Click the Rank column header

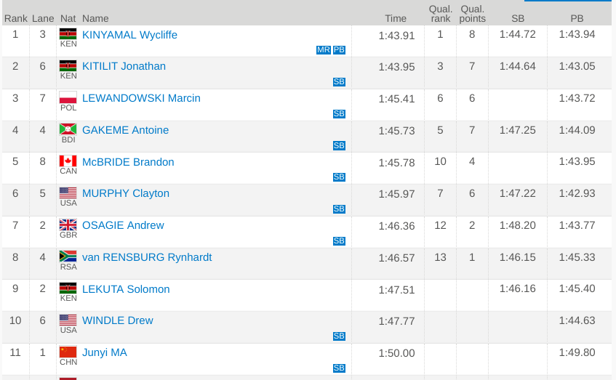click(x=15, y=18)
